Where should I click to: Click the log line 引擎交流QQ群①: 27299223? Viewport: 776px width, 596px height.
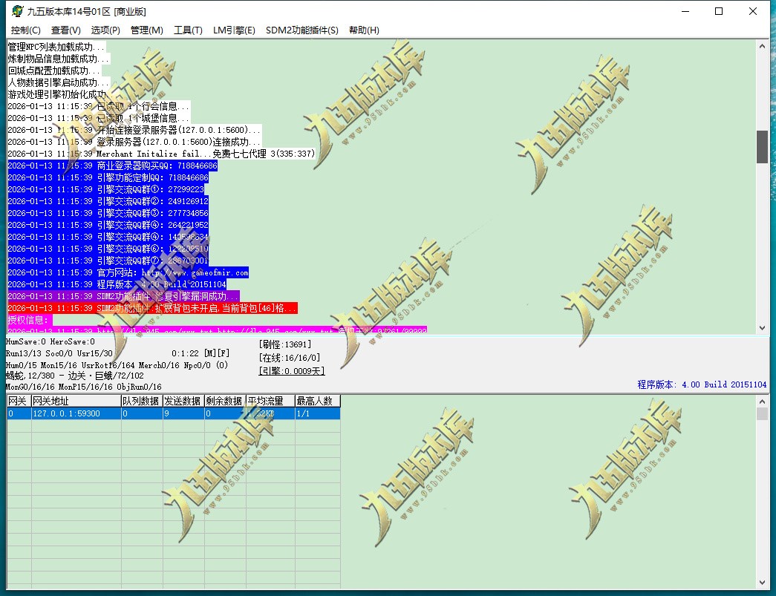click(x=106, y=189)
